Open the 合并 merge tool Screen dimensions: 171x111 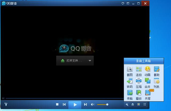(147, 83)
